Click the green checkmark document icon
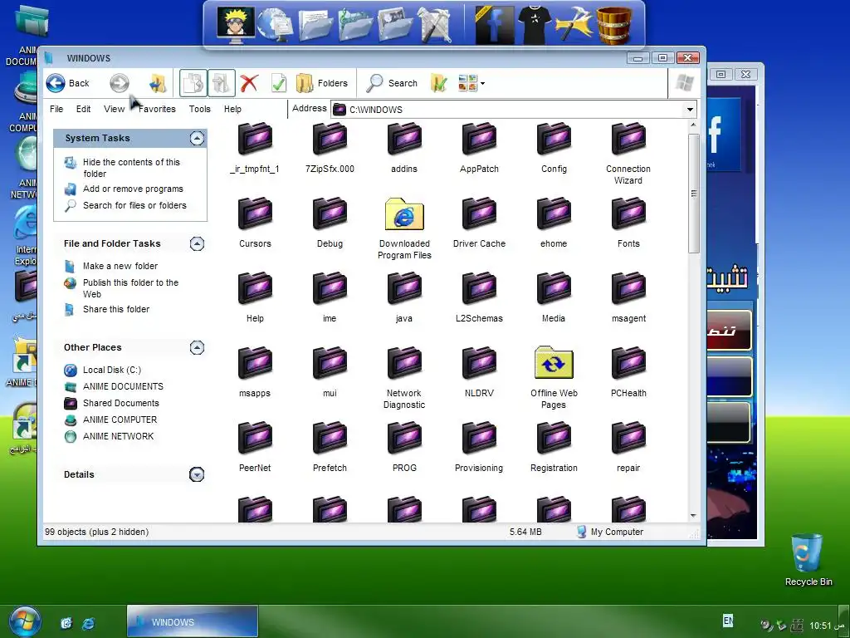850x638 pixels. coord(279,83)
